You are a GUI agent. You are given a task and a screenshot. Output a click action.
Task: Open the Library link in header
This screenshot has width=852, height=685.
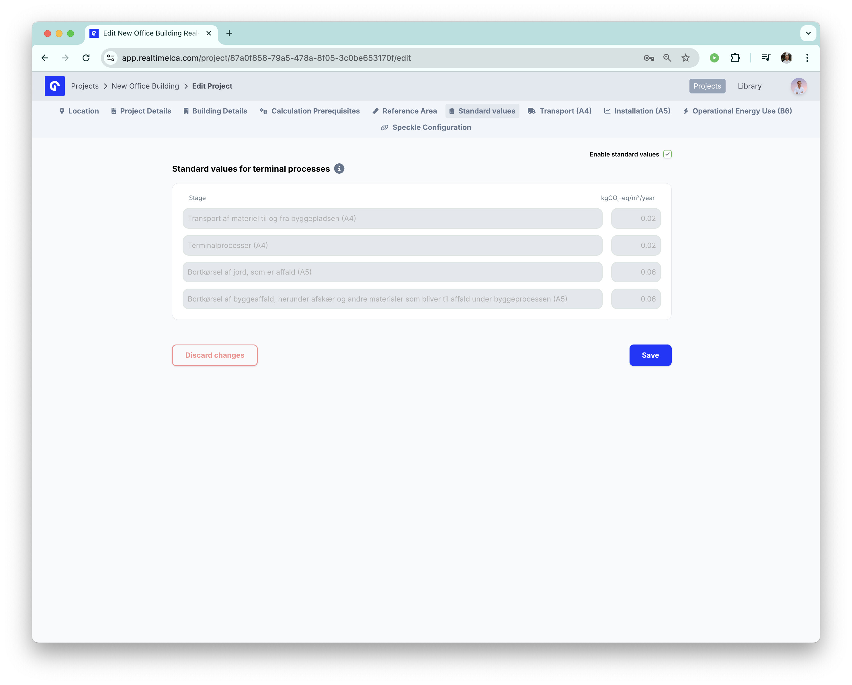tap(749, 86)
